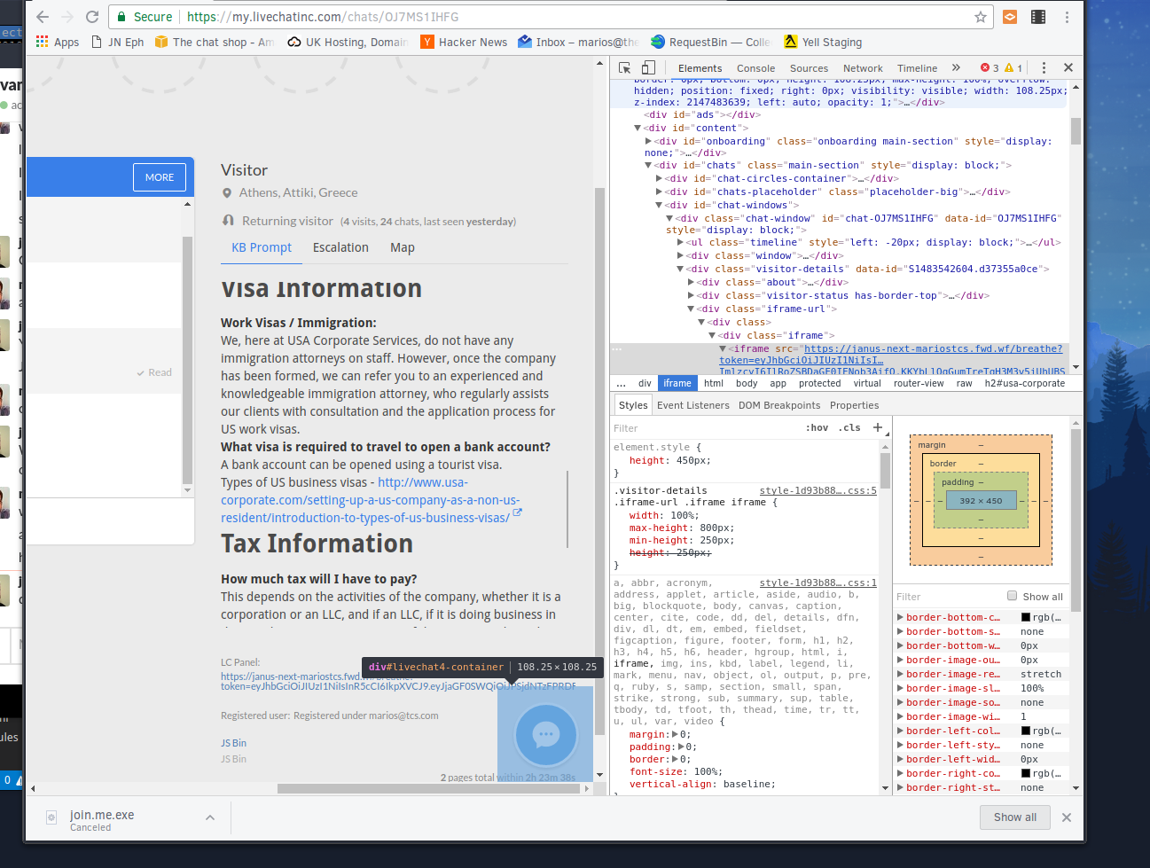Click the orange extension icon in the toolbar
1150x868 pixels.
pyautogui.click(x=1010, y=17)
